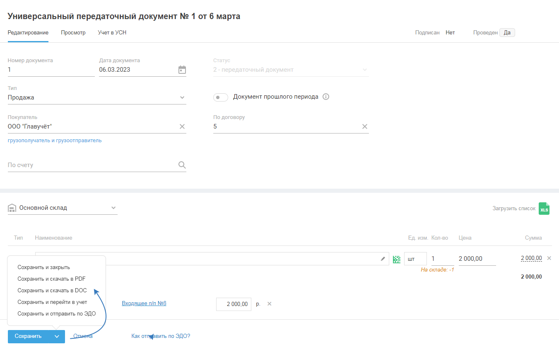559x352 pixels.
Task: Click the search icon in По счету
Action: 182,165
